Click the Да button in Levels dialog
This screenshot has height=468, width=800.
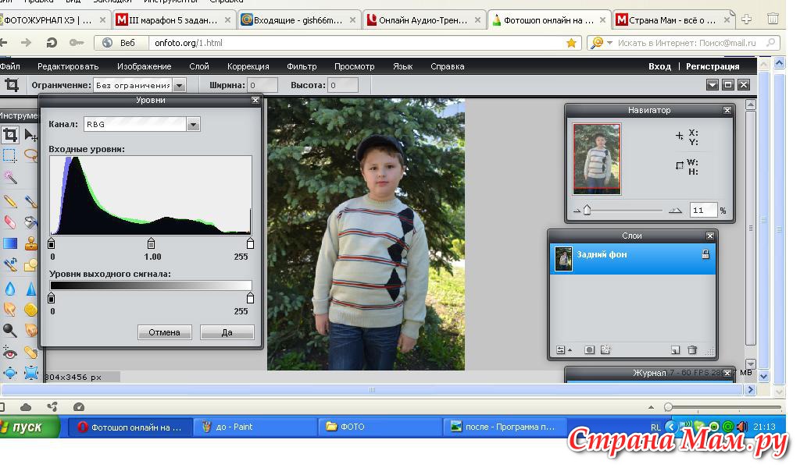(x=227, y=332)
